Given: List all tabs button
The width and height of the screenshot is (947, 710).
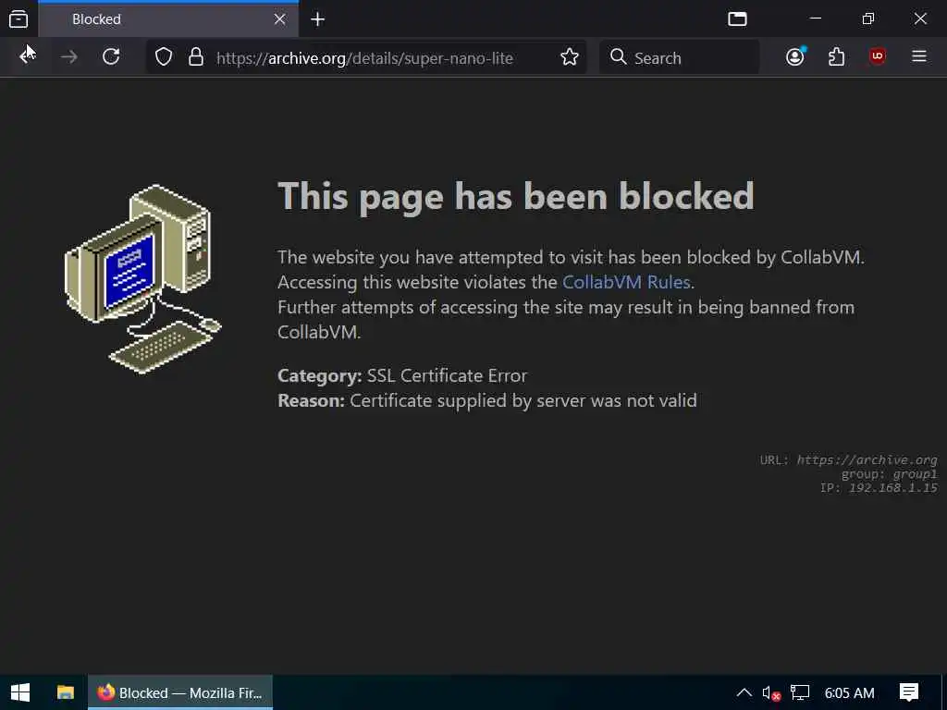Looking at the screenshot, I should coord(737,19).
